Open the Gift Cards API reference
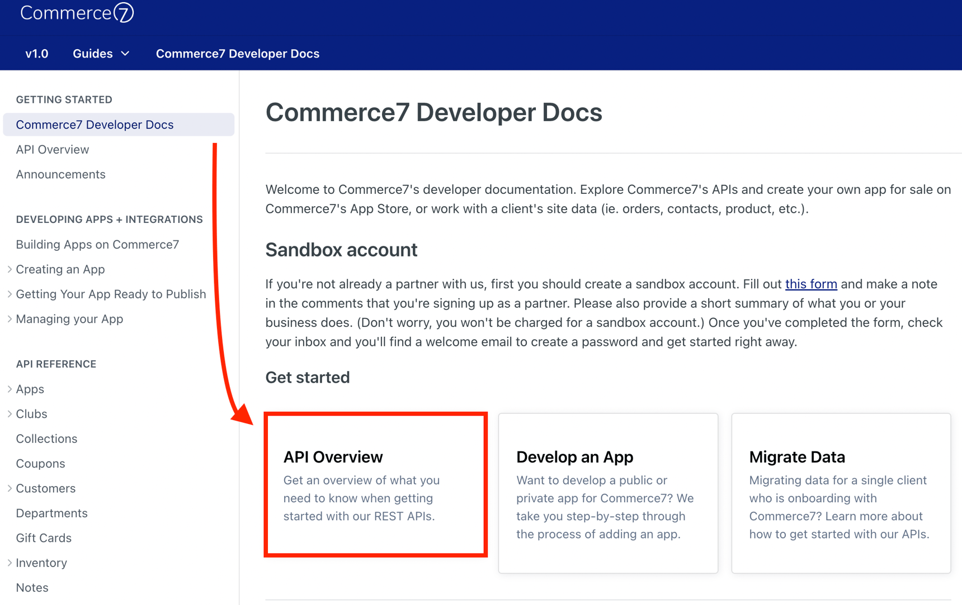This screenshot has height=605, width=962. click(44, 539)
